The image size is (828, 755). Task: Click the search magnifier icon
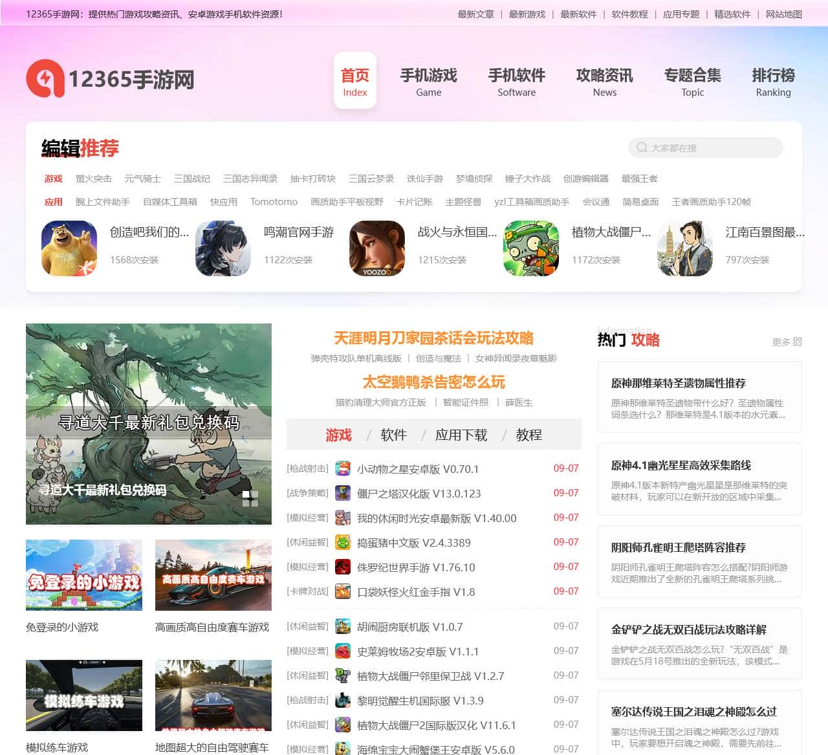[x=642, y=148]
